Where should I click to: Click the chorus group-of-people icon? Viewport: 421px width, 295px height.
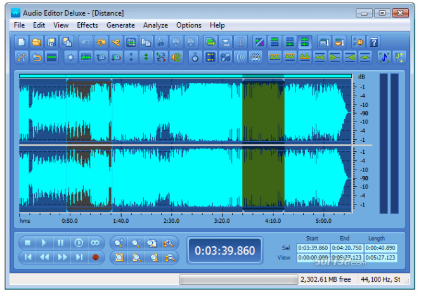tap(256, 57)
